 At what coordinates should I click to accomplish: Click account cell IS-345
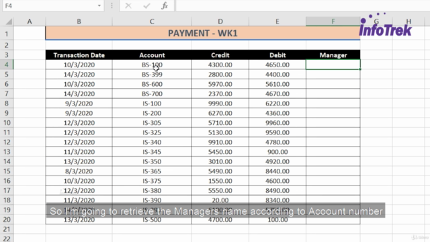pyautogui.click(x=152, y=152)
